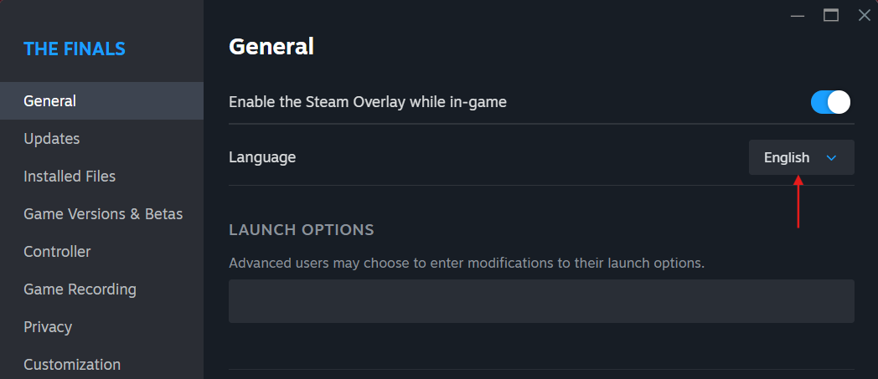The image size is (878, 379).
Task: Select the General settings tab
Action: pyautogui.click(x=50, y=101)
